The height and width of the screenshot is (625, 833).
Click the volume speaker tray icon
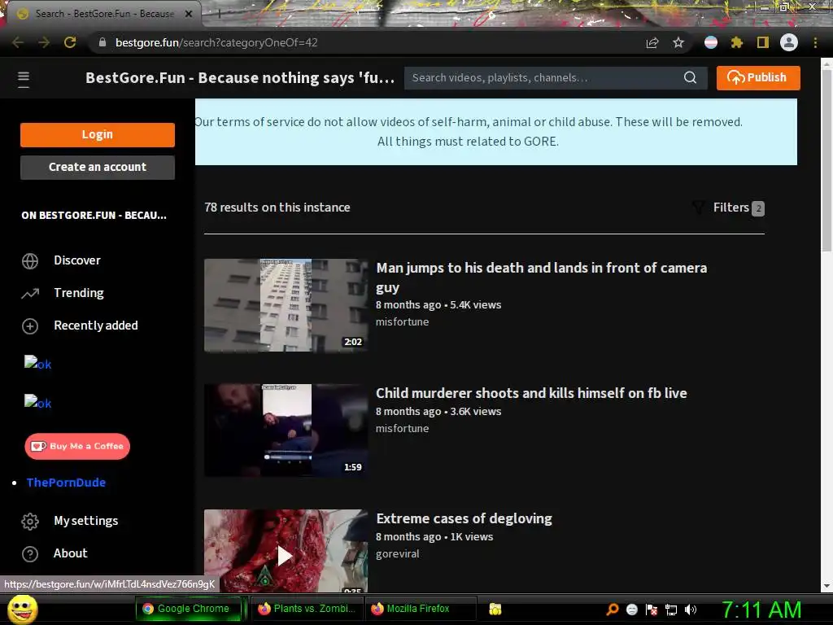691,610
